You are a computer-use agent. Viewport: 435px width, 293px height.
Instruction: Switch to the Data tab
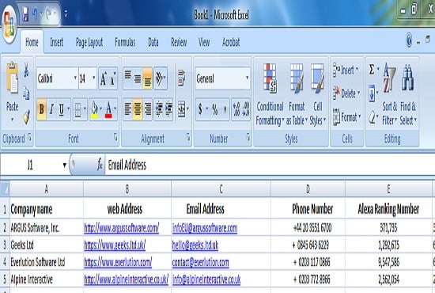pyautogui.click(x=153, y=43)
